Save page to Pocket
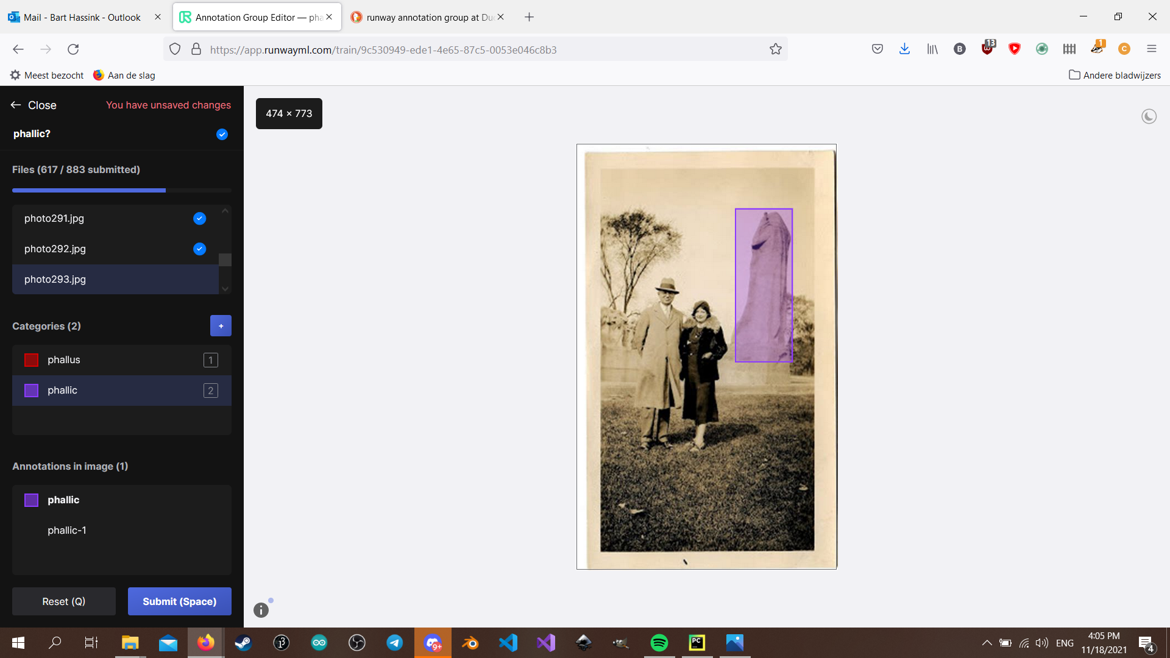 pos(877,49)
